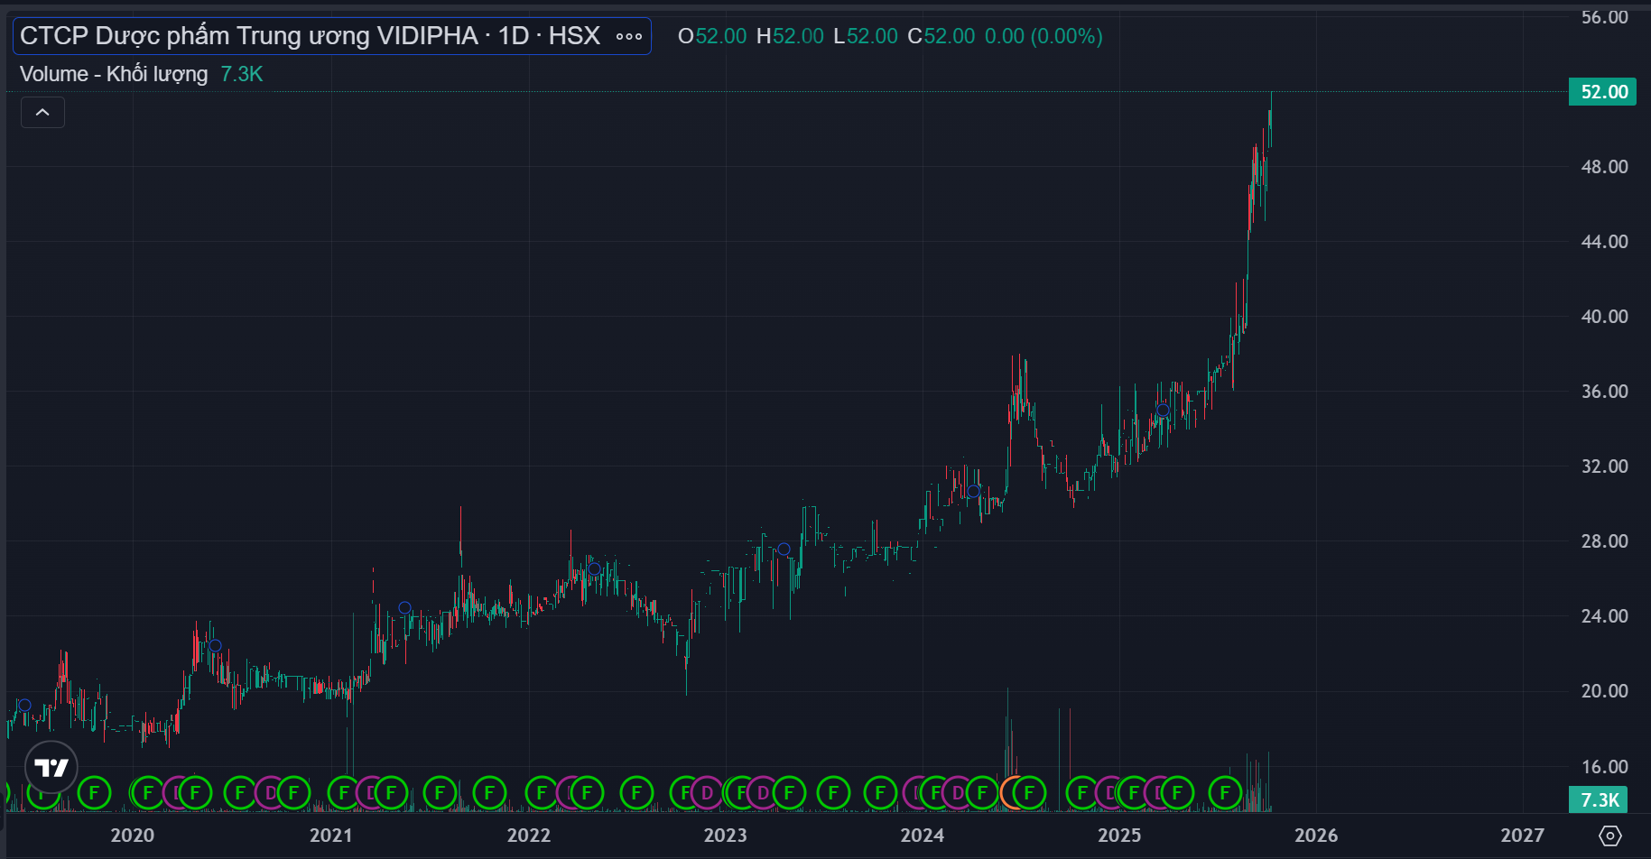Click the 2022 label on time axis
This screenshot has height=859, width=1651.
click(528, 836)
